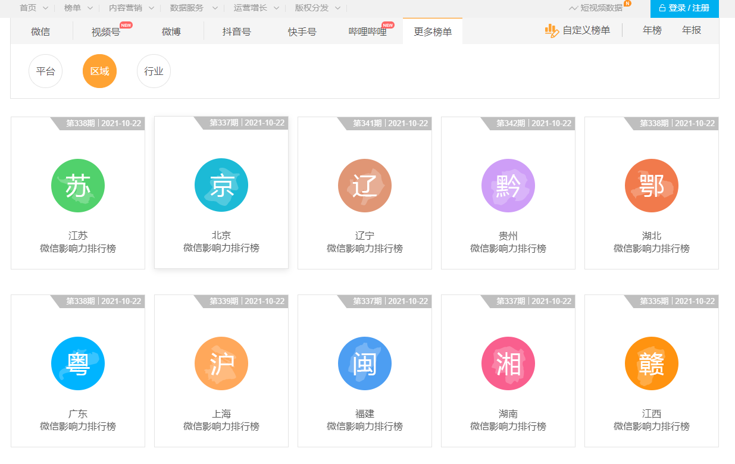Viewport: 735px width, 464px height.
Task: Switch to the 哔哩哔哩 tab
Action: (368, 32)
